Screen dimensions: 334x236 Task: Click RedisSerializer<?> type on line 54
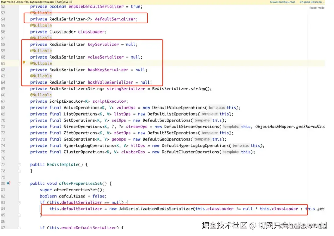[x=71, y=19]
